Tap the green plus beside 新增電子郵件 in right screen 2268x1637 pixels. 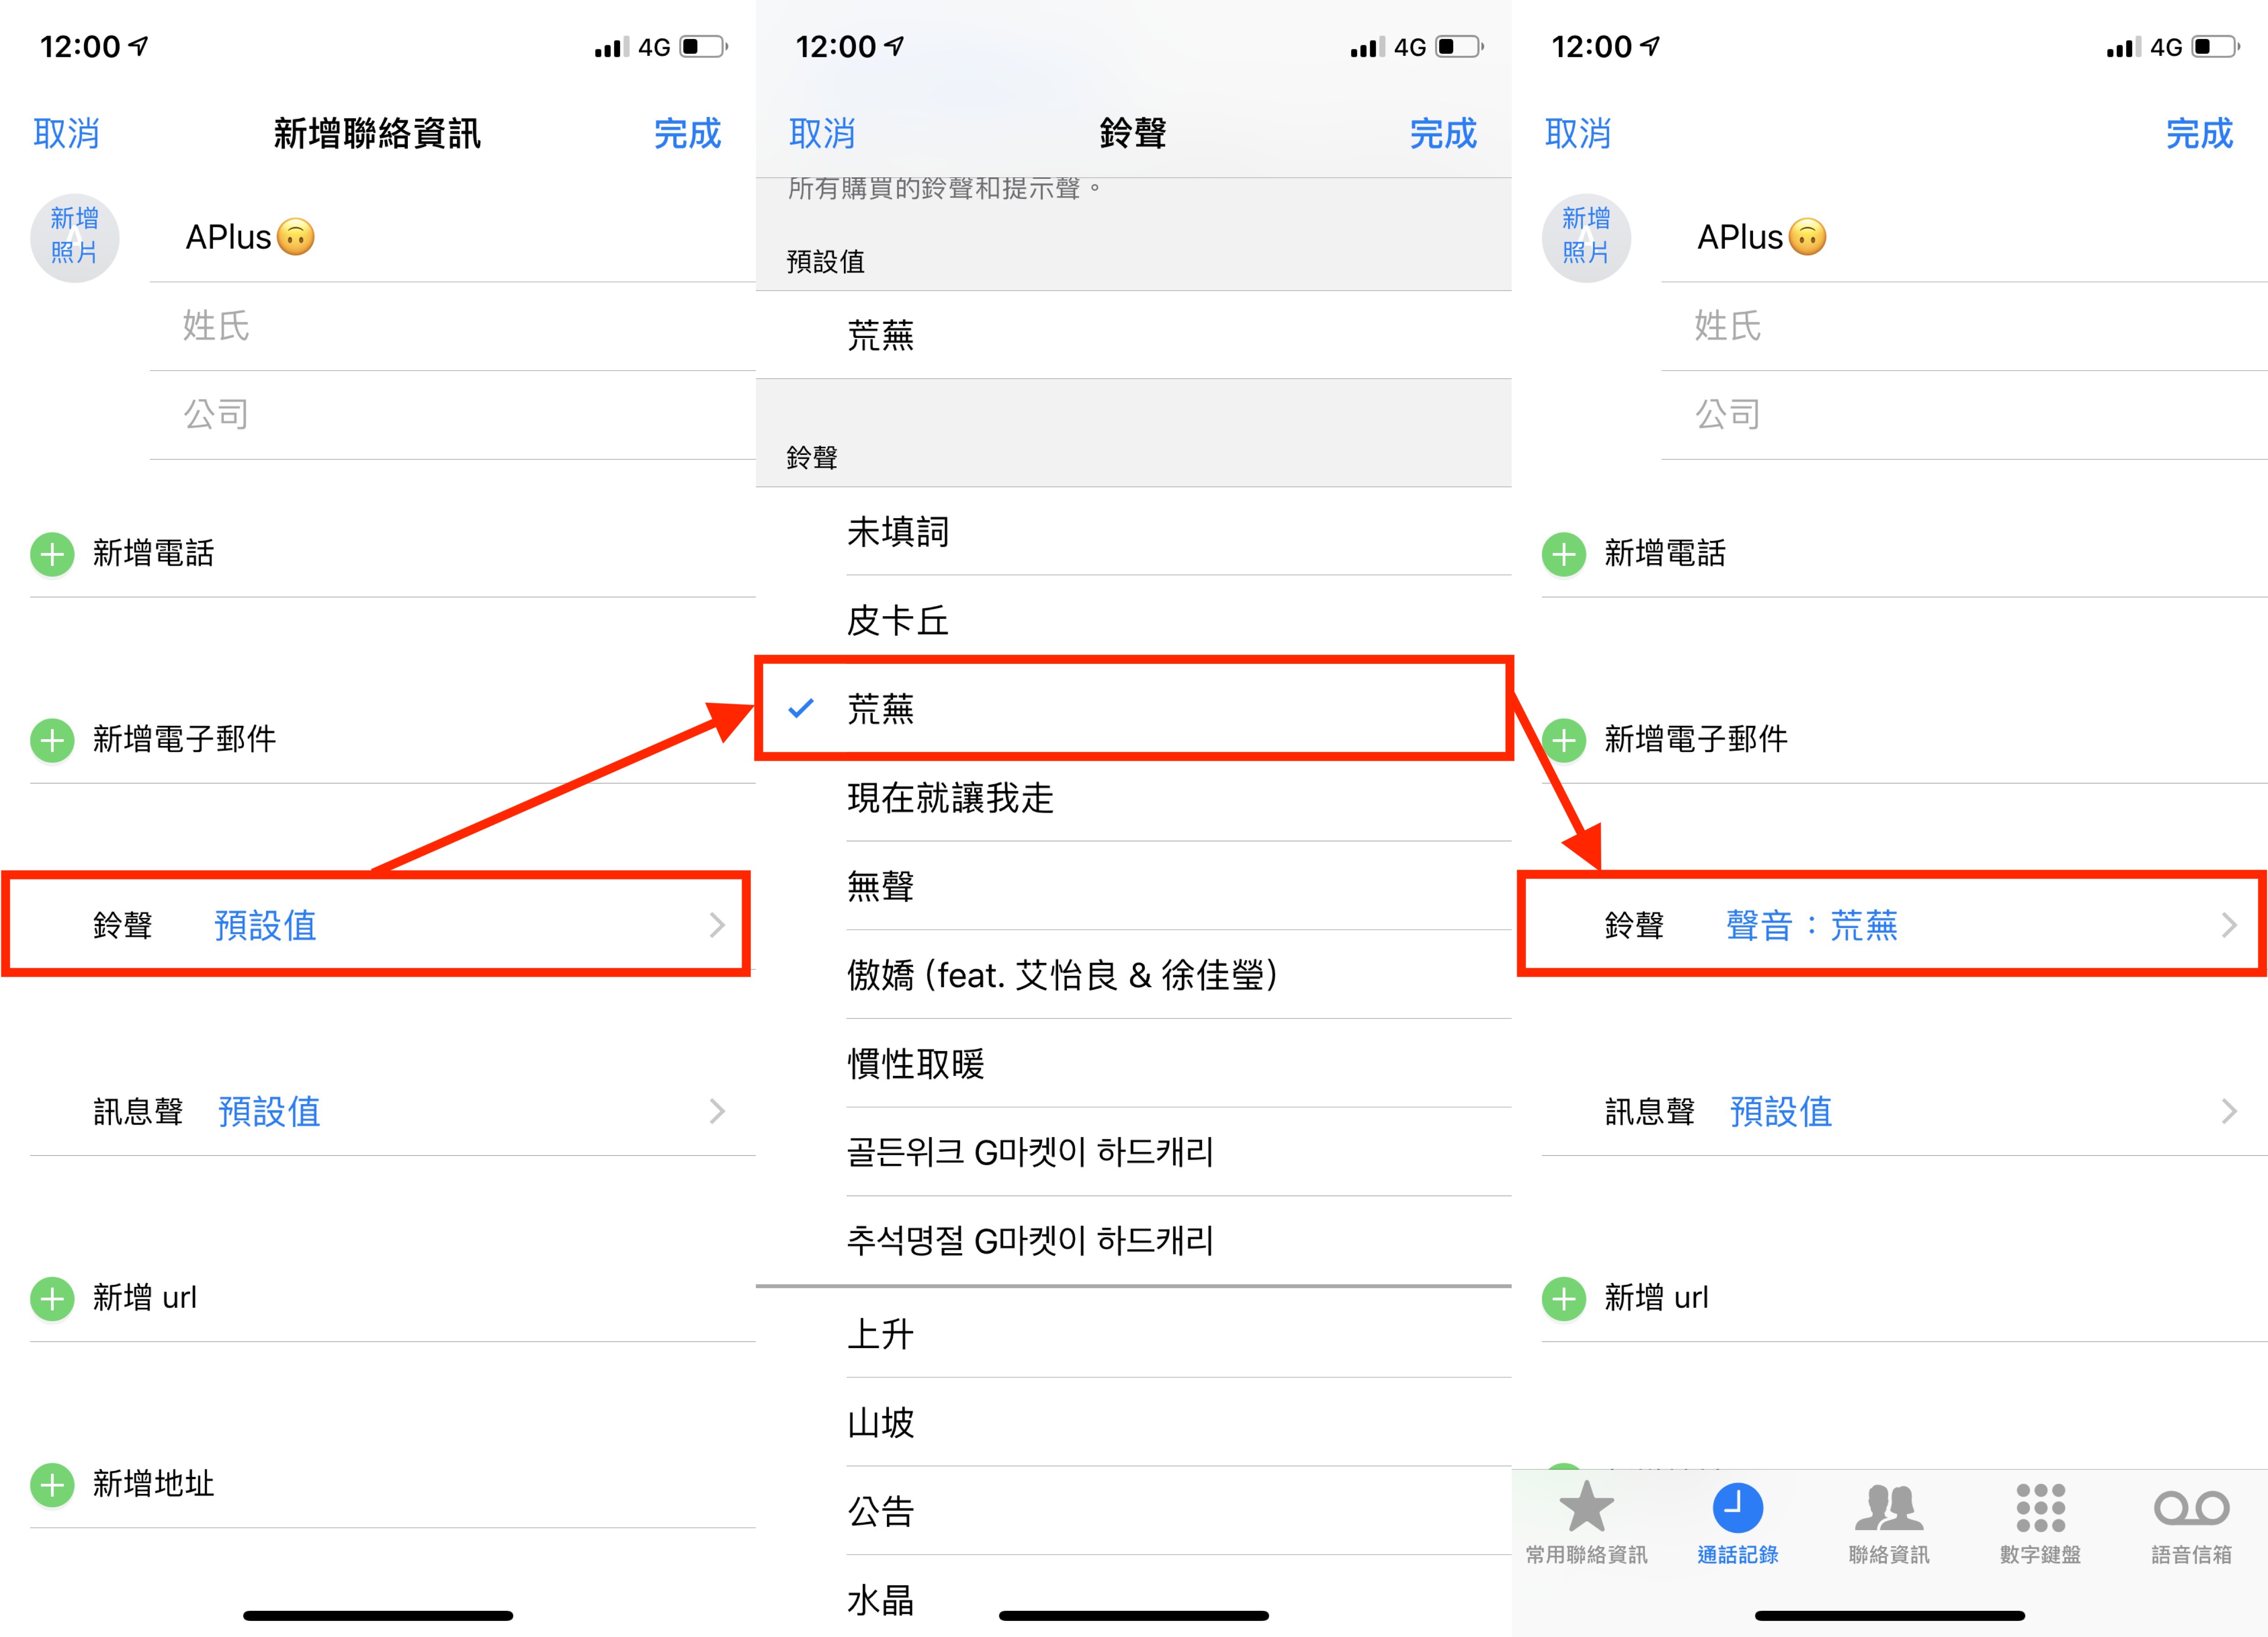pos(1564,740)
